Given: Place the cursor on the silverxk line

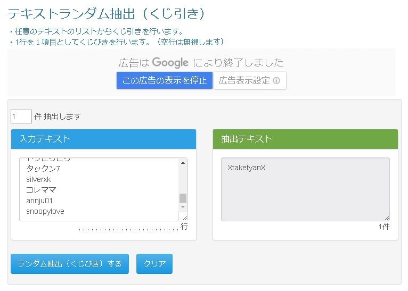Looking at the screenshot, I should pos(38,179).
